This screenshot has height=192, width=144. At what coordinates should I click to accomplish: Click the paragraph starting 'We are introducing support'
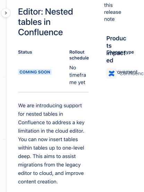click(51, 144)
